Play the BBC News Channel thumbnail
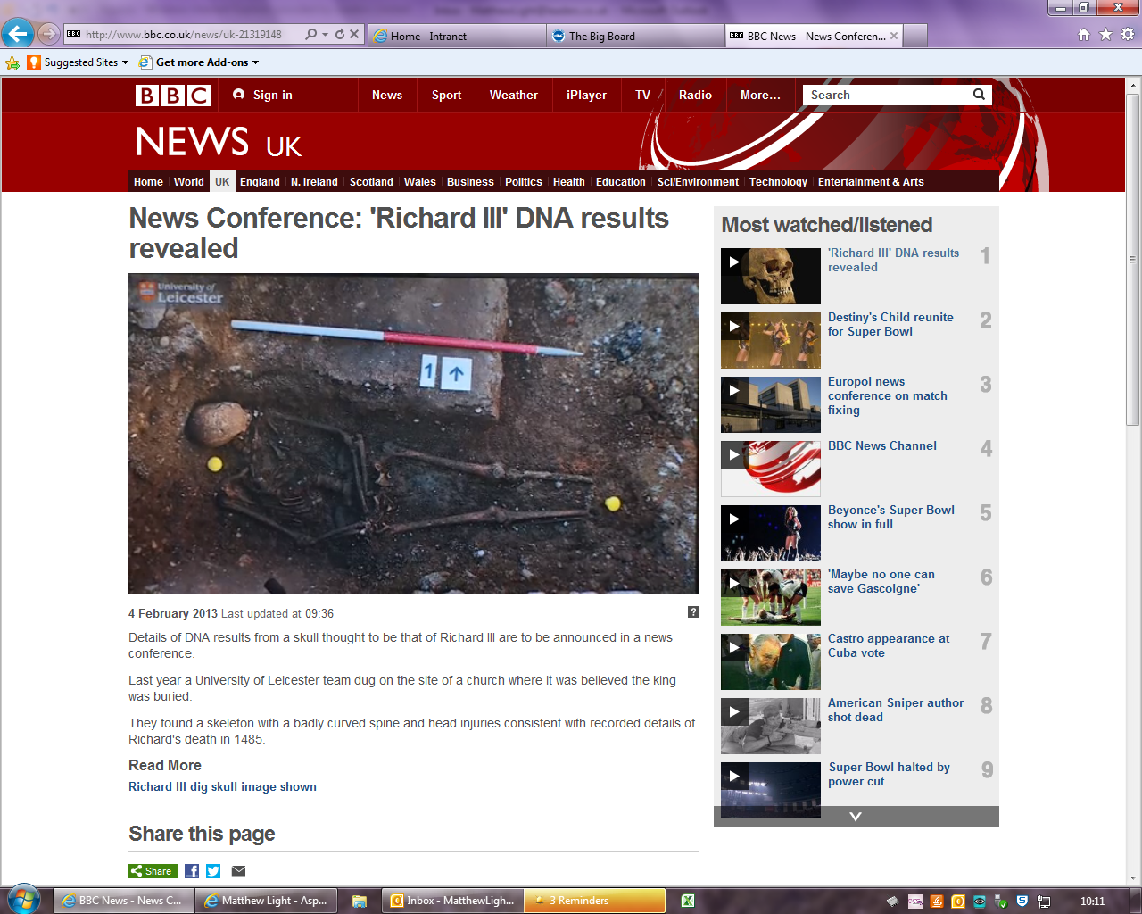This screenshot has width=1142, height=914. (x=771, y=469)
